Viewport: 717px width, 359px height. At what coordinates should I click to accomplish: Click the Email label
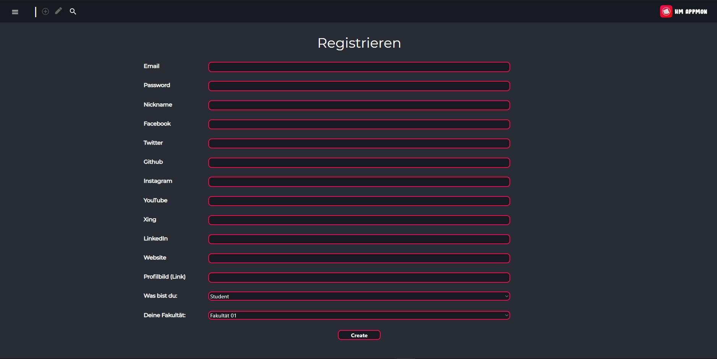click(151, 66)
